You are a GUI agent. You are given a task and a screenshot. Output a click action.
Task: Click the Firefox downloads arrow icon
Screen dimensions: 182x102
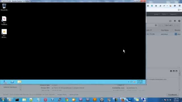coord(152,6)
